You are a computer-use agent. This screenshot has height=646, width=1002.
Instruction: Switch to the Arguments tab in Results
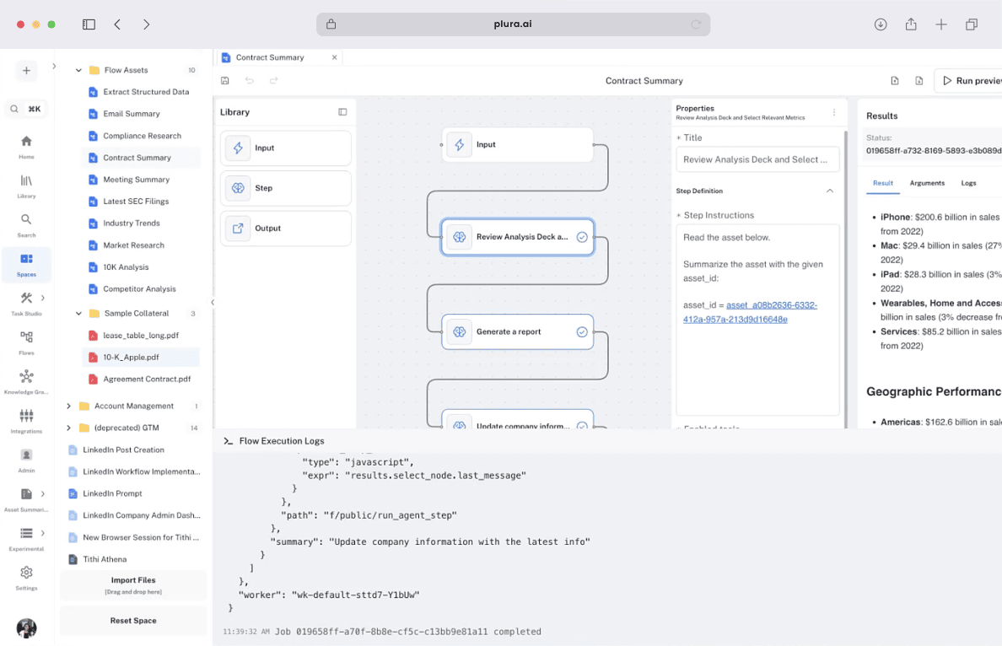point(927,183)
